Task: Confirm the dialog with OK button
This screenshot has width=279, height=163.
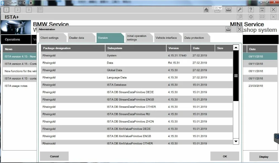Action: click(225, 156)
